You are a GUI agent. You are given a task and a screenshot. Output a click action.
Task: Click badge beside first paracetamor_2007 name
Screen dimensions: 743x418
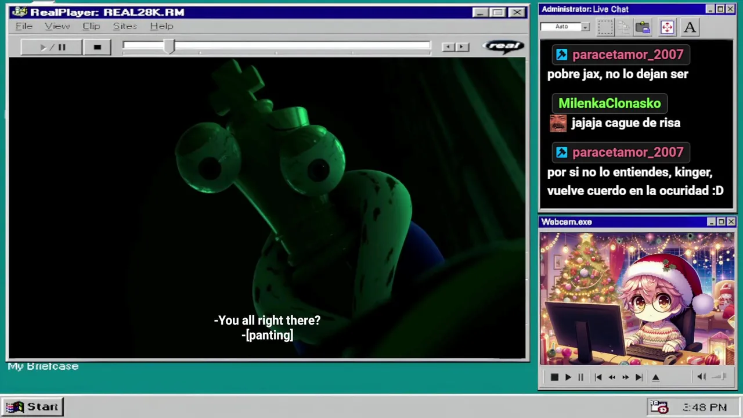click(x=561, y=55)
